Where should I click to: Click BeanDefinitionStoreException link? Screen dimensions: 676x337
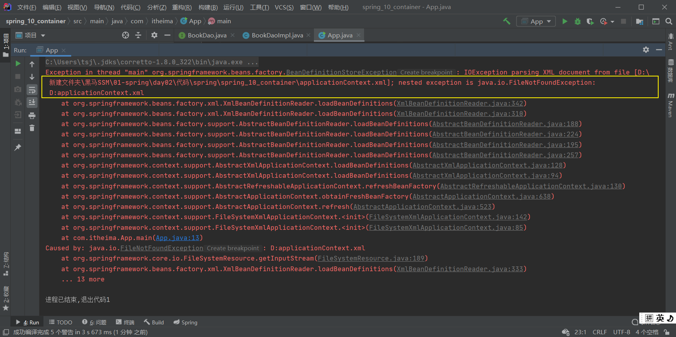pos(341,72)
